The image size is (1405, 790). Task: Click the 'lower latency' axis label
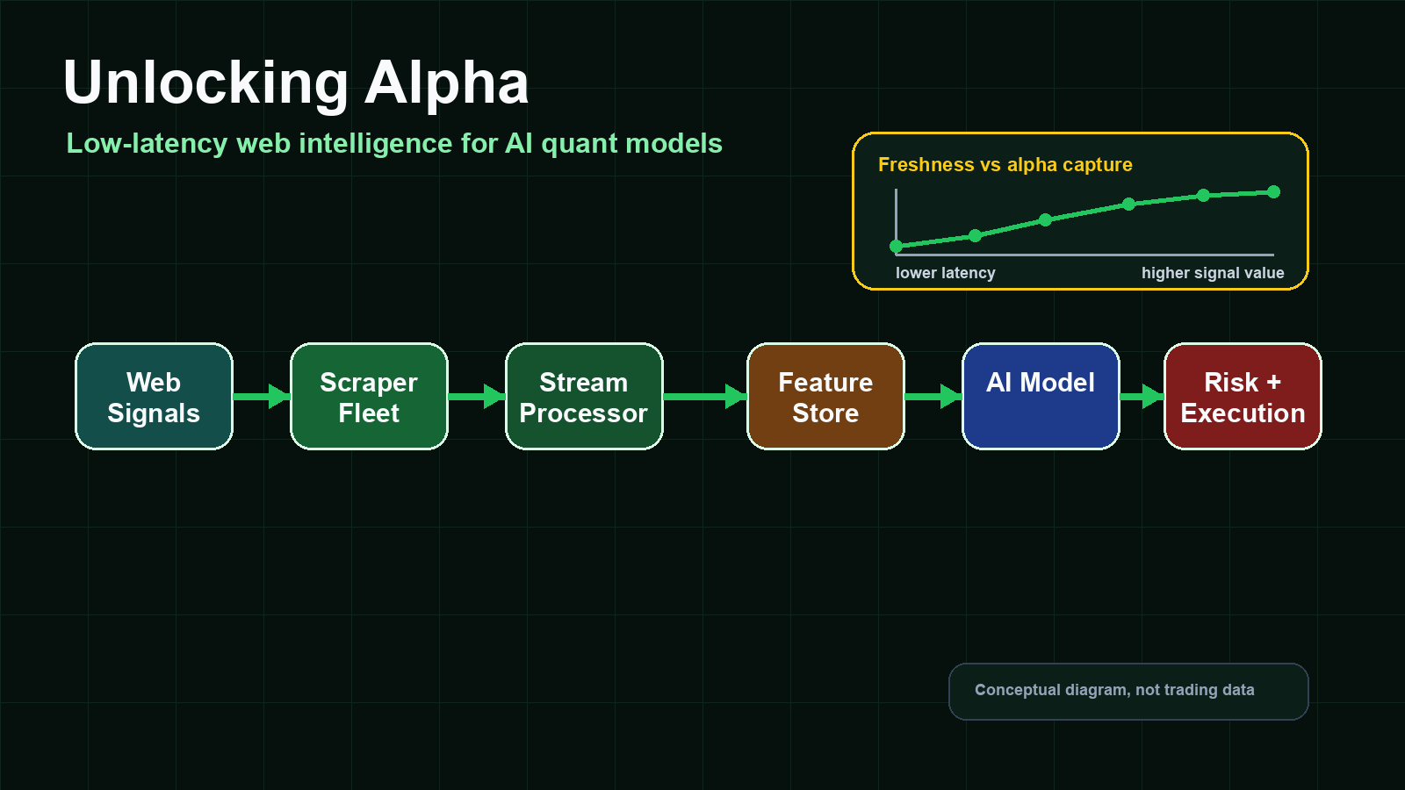point(945,273)
